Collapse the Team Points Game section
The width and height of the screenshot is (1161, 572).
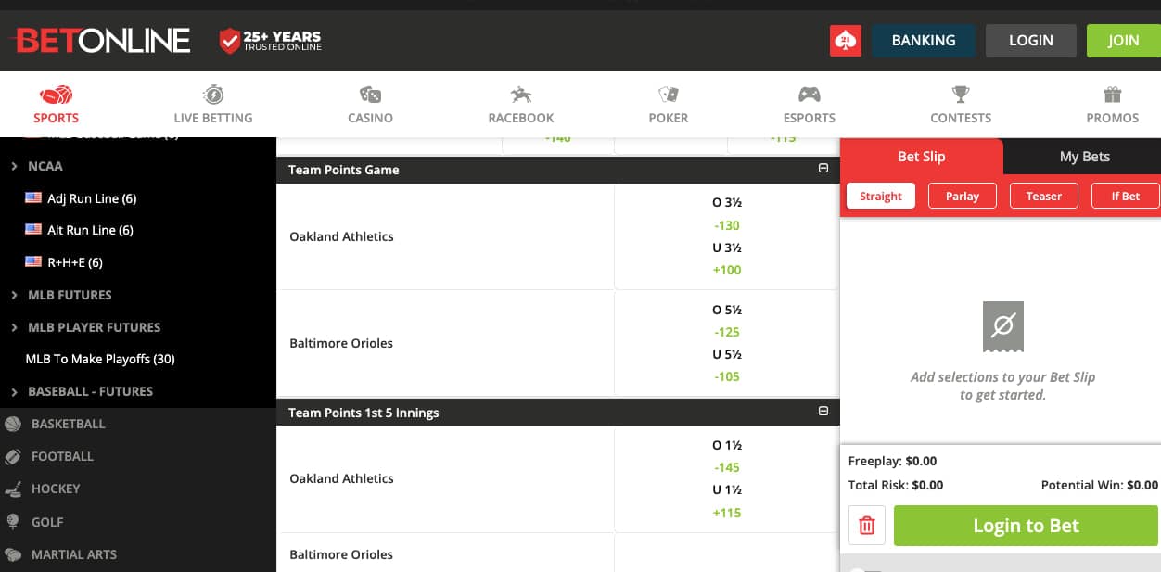tap(823, 169)
